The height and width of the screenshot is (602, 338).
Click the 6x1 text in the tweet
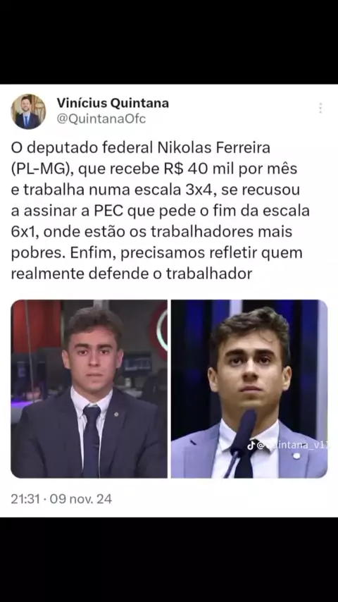[x=23, y=232]
